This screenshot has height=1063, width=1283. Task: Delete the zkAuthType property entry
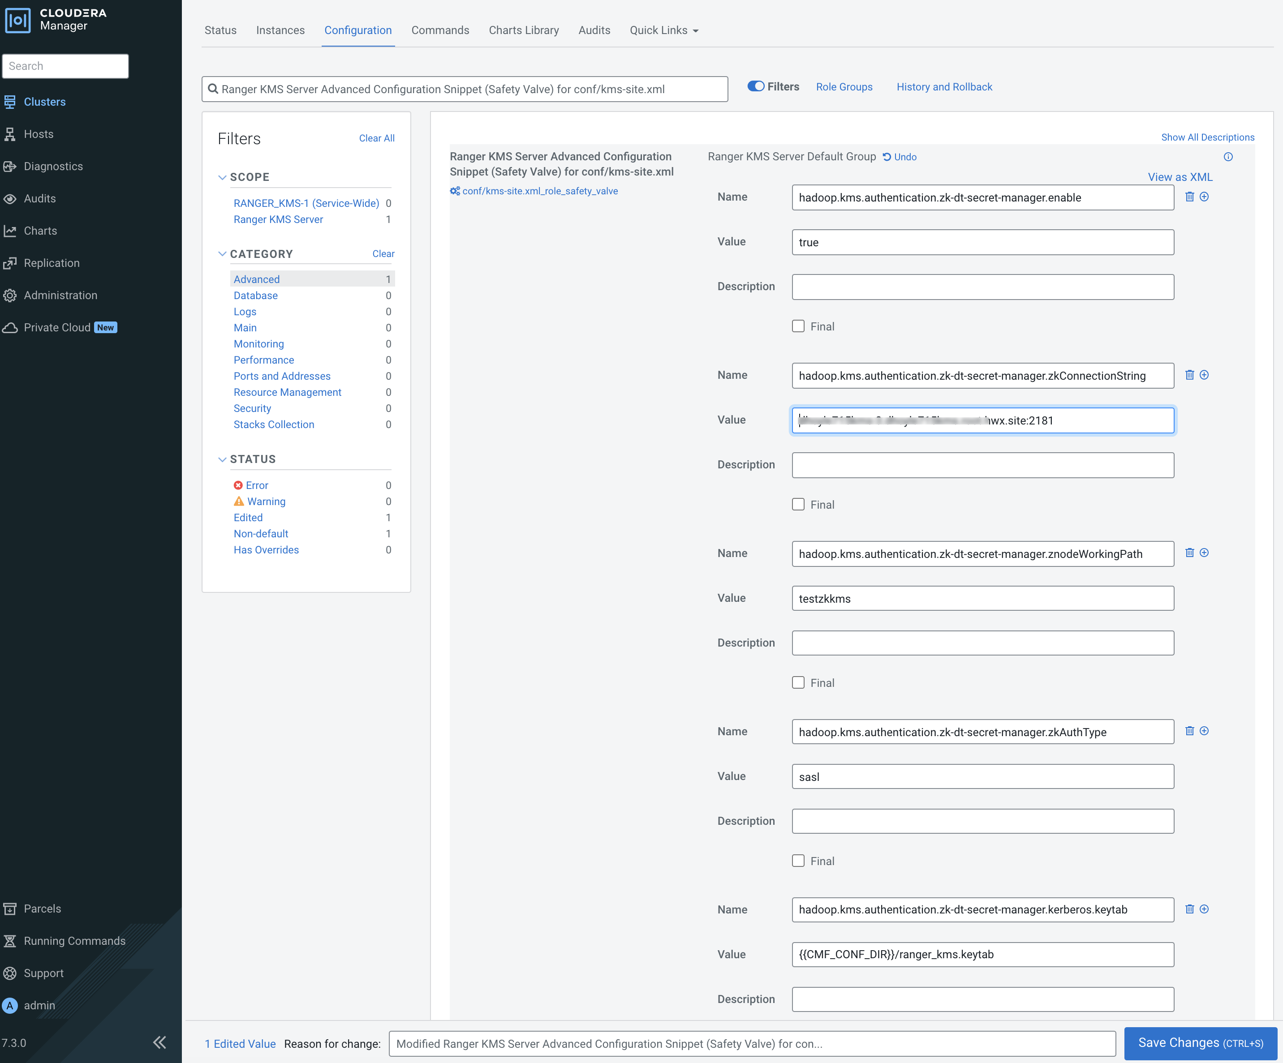click(1189, 731)
